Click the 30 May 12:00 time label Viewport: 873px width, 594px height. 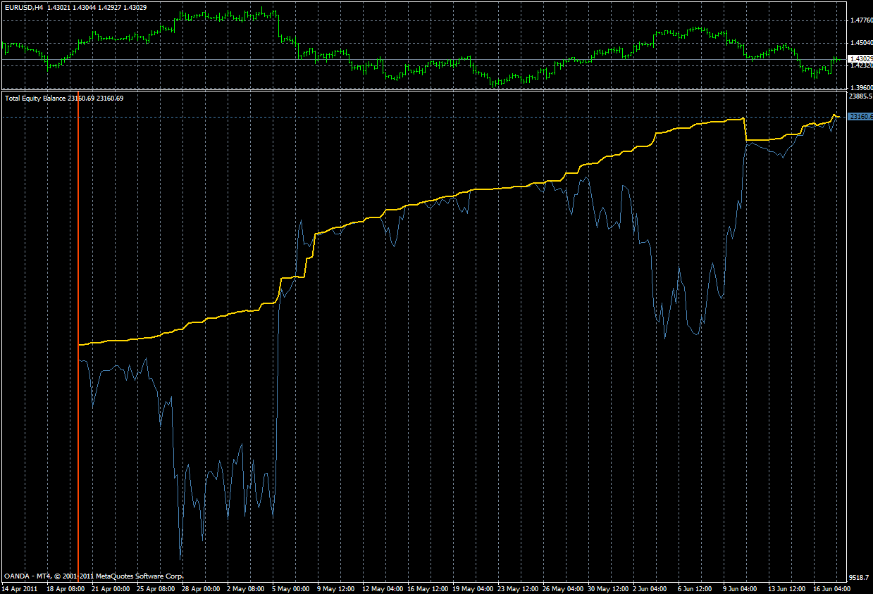click(x=608, y=588)
